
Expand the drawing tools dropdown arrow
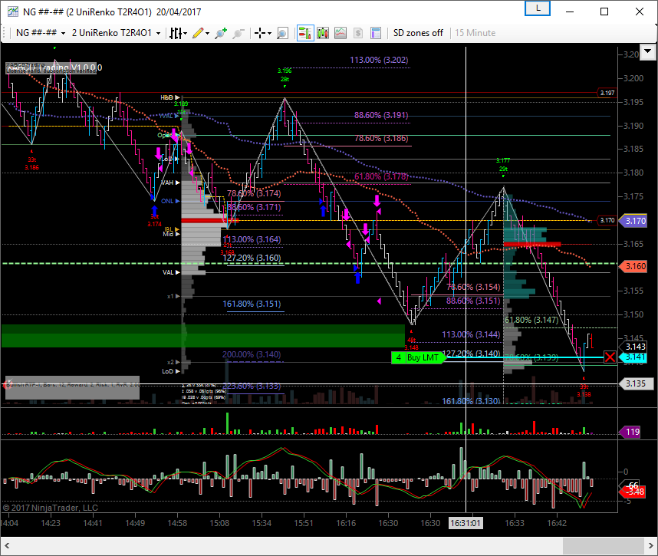[x=207, y=33]
